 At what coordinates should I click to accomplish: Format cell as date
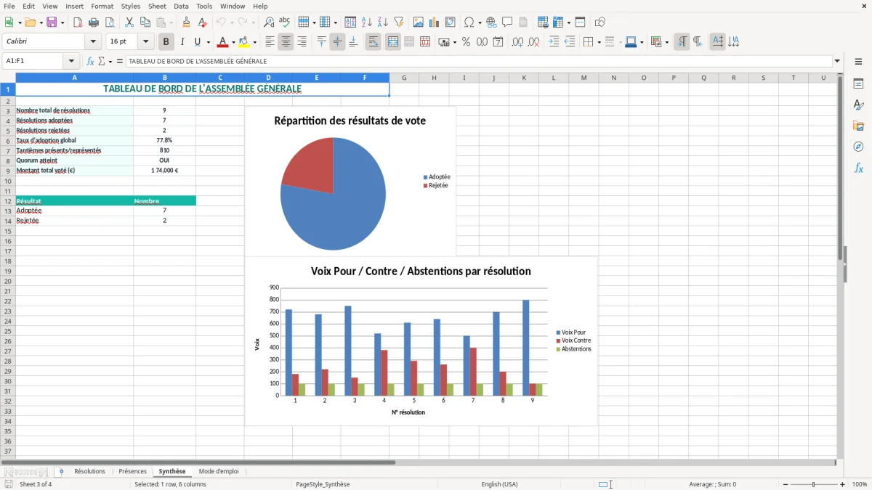(498, 42)
